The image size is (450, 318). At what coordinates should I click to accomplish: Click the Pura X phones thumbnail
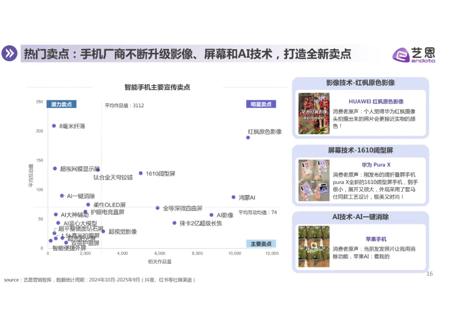(314, 180)
